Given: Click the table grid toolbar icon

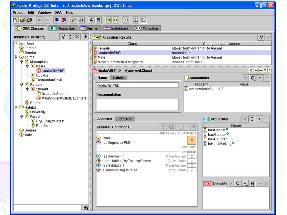Looking at the screenshot, I should [x=136, y=20].
